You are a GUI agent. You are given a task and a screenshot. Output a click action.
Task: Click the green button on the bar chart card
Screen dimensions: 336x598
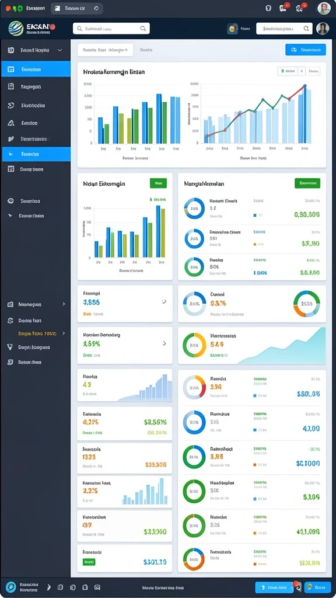tap(158, 183)
